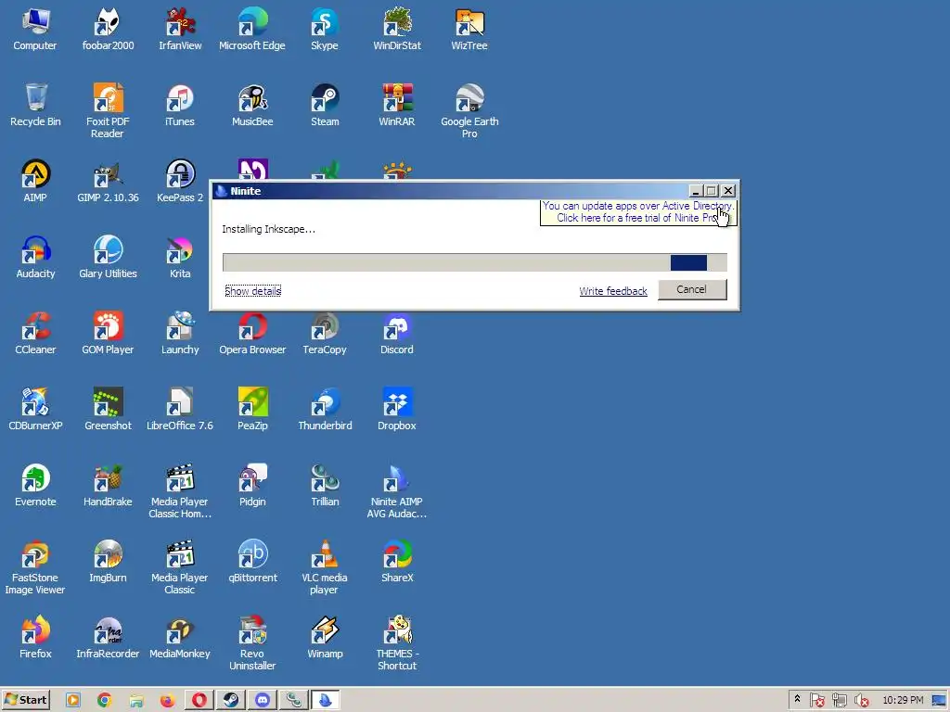
Task: Select the Trillian desktop shortcut
Action: tap(325, 485)
